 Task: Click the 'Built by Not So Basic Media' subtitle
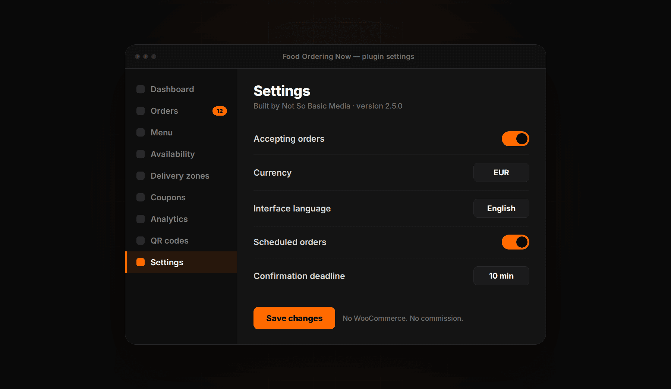pyautogui.click(x=302, y=106)
